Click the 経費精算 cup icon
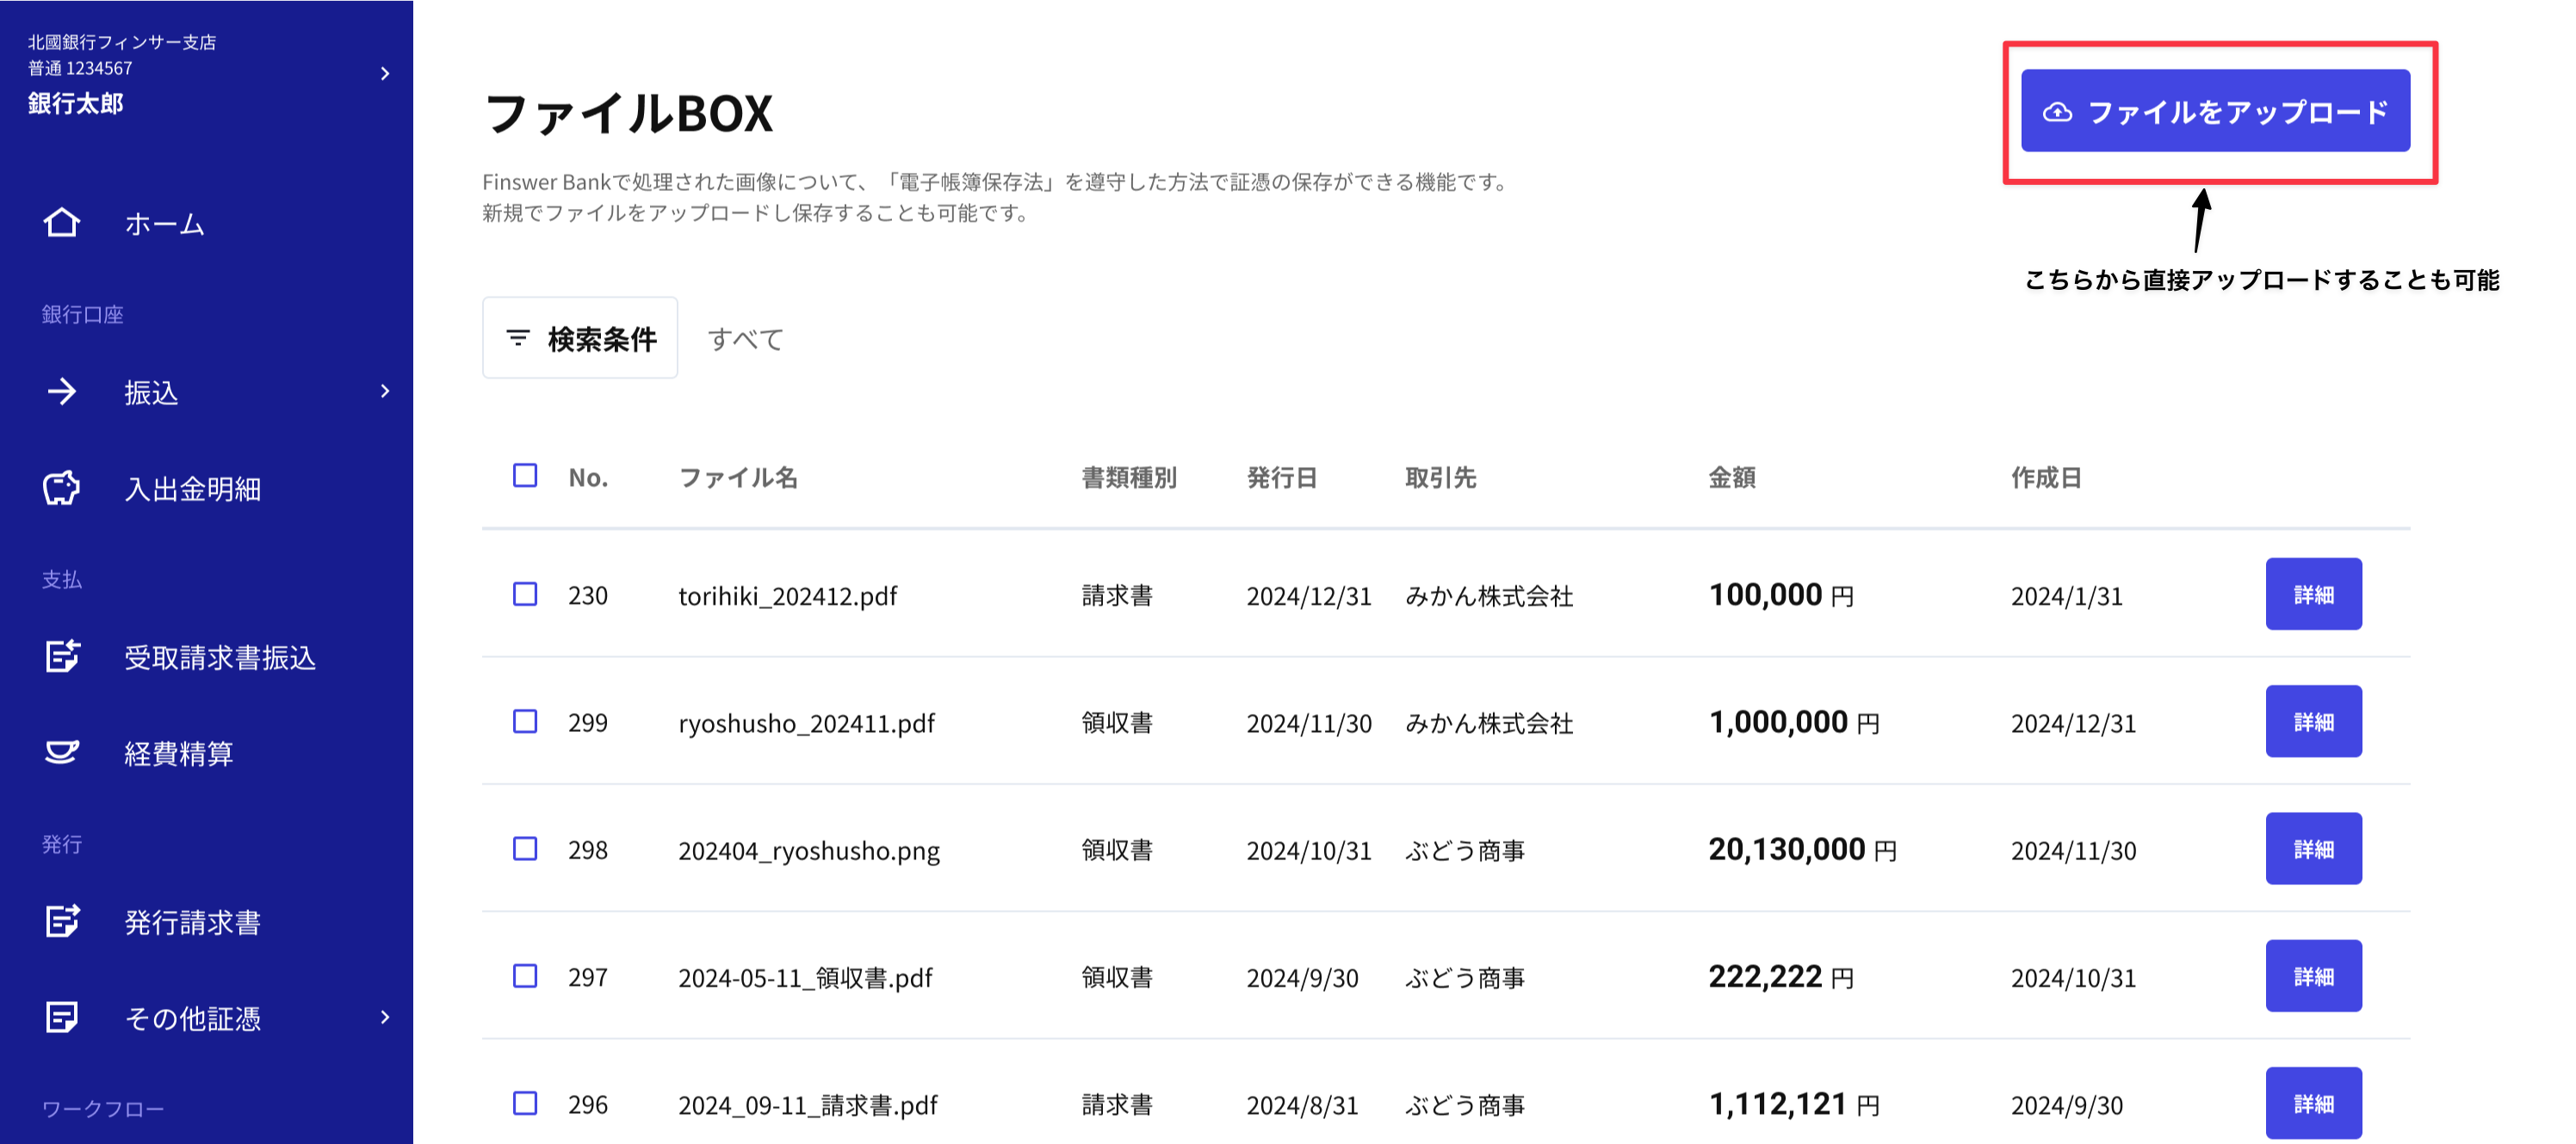This screenshot has width=2576, height=1144. tap(62, 753)
